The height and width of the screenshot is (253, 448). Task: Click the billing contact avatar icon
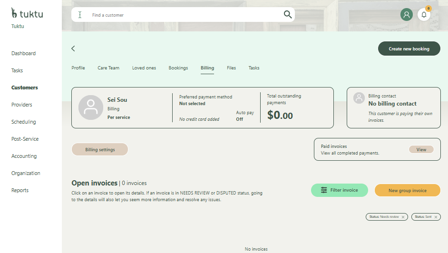point(359,98)
